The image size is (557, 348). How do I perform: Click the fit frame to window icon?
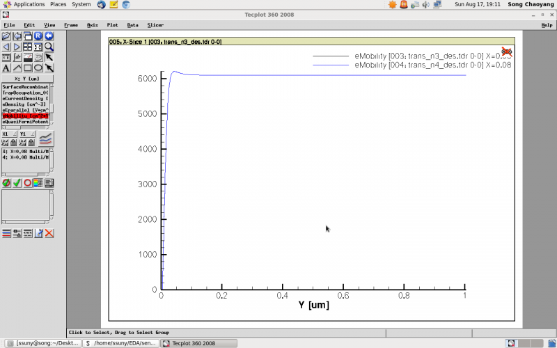click(x=38, y=47)
